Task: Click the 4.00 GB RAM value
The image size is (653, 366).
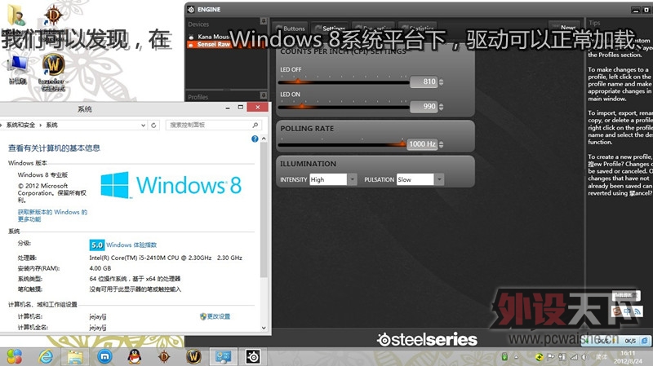Action: pyautogui.click(x=100, y=268)
